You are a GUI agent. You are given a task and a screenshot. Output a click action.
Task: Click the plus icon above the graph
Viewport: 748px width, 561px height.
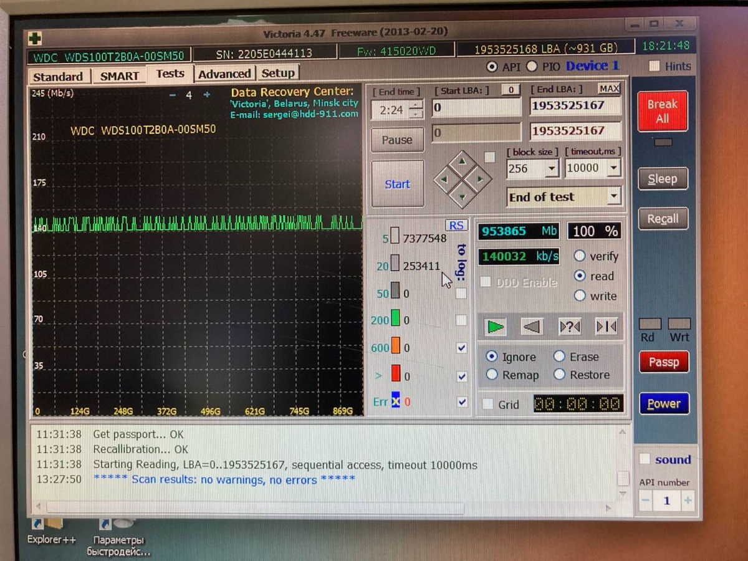tap(207, 95)
